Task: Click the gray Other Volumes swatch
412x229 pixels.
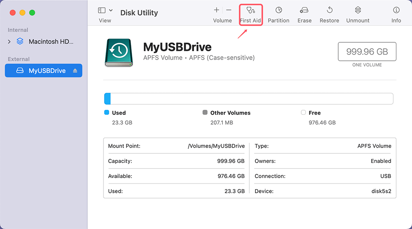Action: [205, 113]
